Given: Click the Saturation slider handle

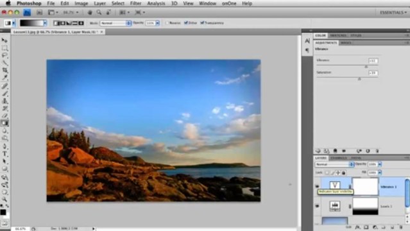Looking at the screenshot, I should point(359,78).
